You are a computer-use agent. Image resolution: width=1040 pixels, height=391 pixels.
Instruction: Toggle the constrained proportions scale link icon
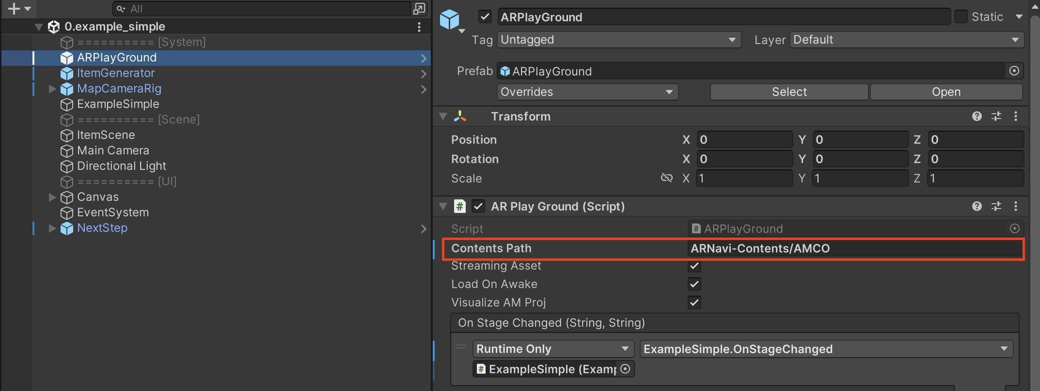click(x=666, y=178)
